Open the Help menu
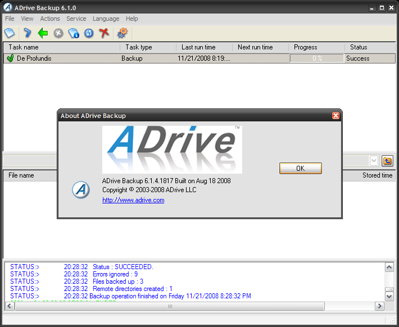The height and width of the screenshot is (327, 399). pyautogui.click(x=132, y=19)
